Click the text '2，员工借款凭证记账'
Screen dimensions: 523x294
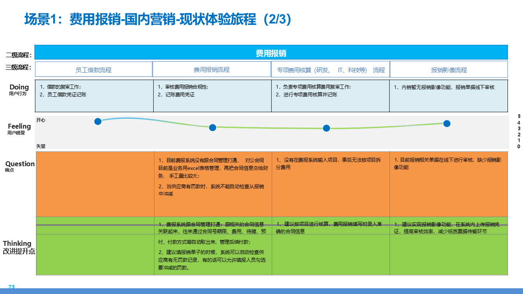[x=63, y=94]
